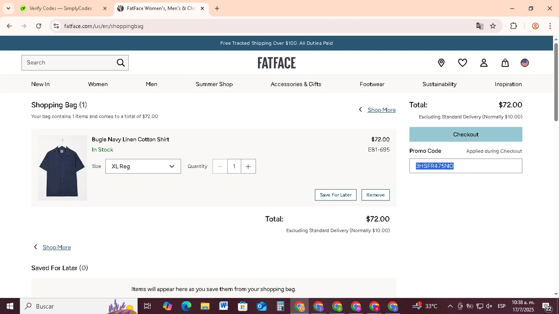The image size is (559, 314).
Task: Open Microsoft Word from the taskbar
Action: point(224,306)
